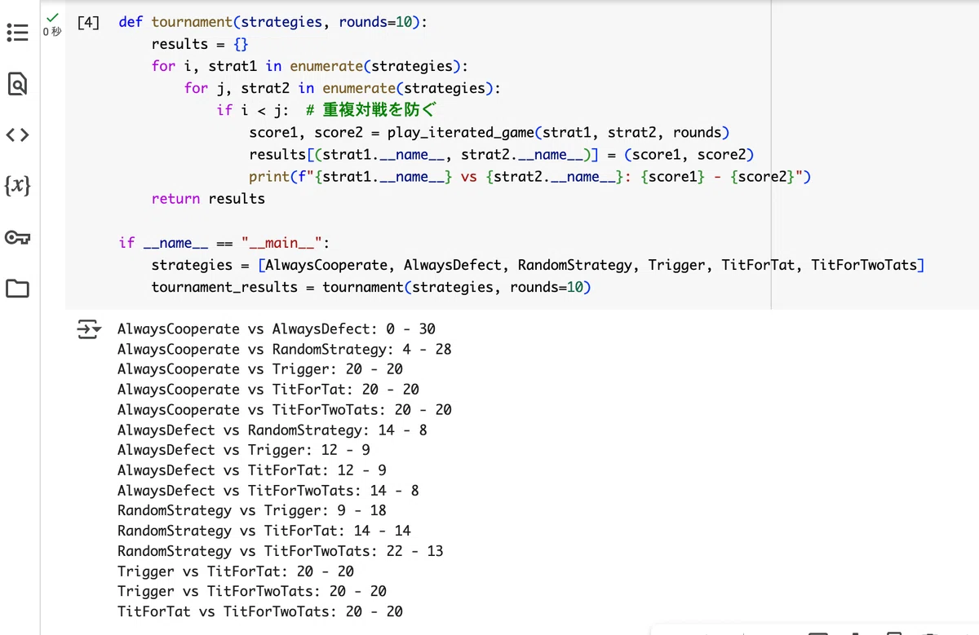
Task: Click the play_iterated_game call line
Action: pos(489,132)
